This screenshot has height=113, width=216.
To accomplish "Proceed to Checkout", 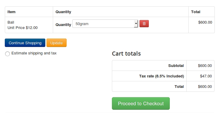I will coord(141,103).
